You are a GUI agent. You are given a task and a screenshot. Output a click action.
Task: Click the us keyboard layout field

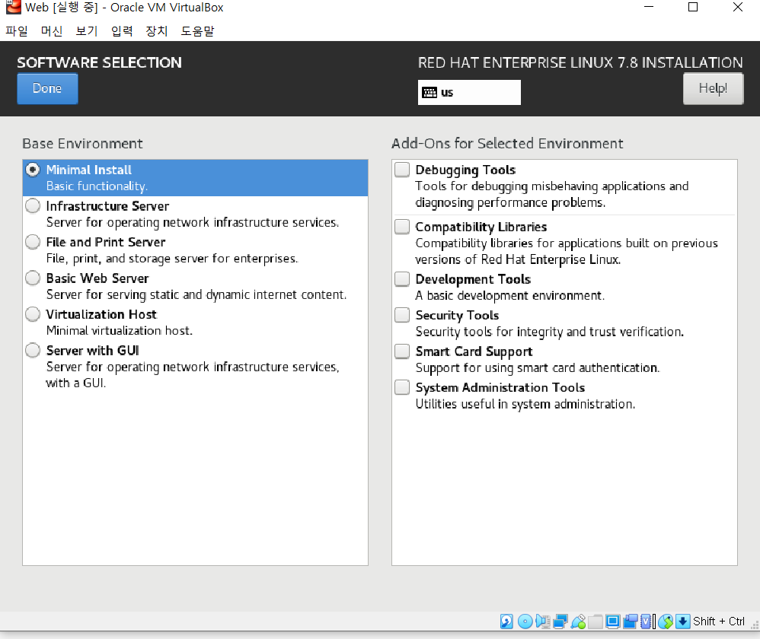469,93
